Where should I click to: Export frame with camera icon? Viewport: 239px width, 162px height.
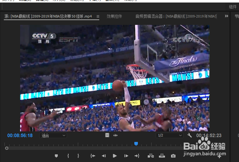[x=173, y=156]
